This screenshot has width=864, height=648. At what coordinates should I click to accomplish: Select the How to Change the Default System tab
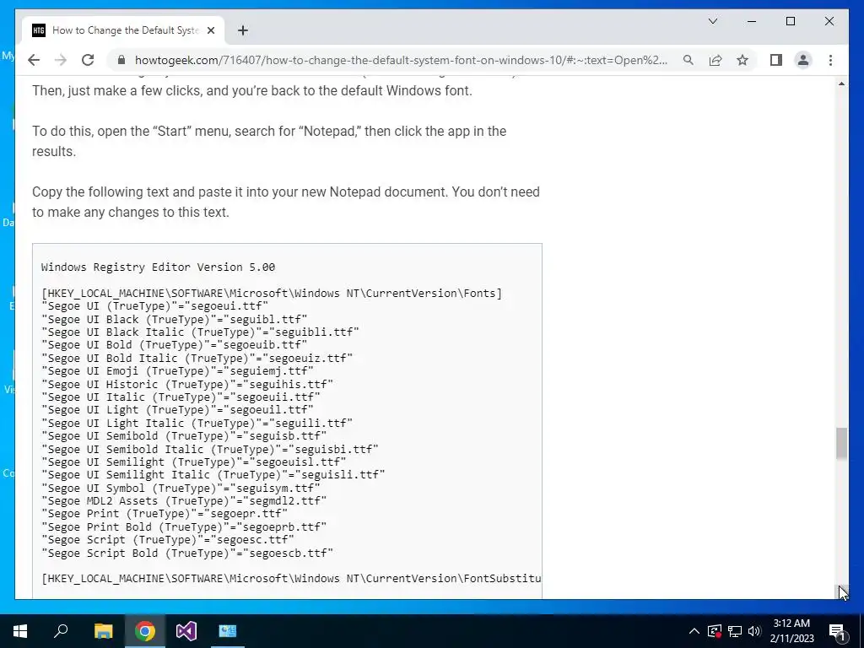[x=123, y=30]
